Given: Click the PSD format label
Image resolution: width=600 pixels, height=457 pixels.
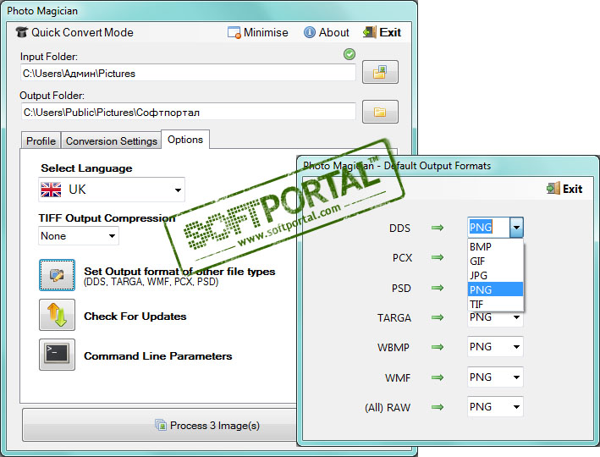Looking at the screenshot, I should (401, 288).
